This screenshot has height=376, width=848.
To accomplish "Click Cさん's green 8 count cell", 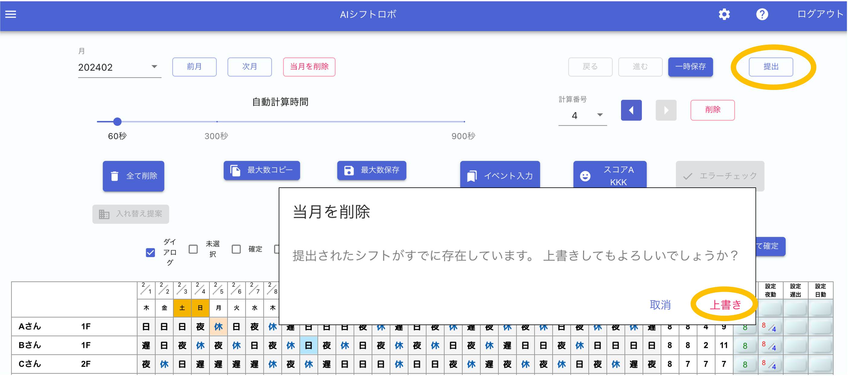I will point(745,365).
